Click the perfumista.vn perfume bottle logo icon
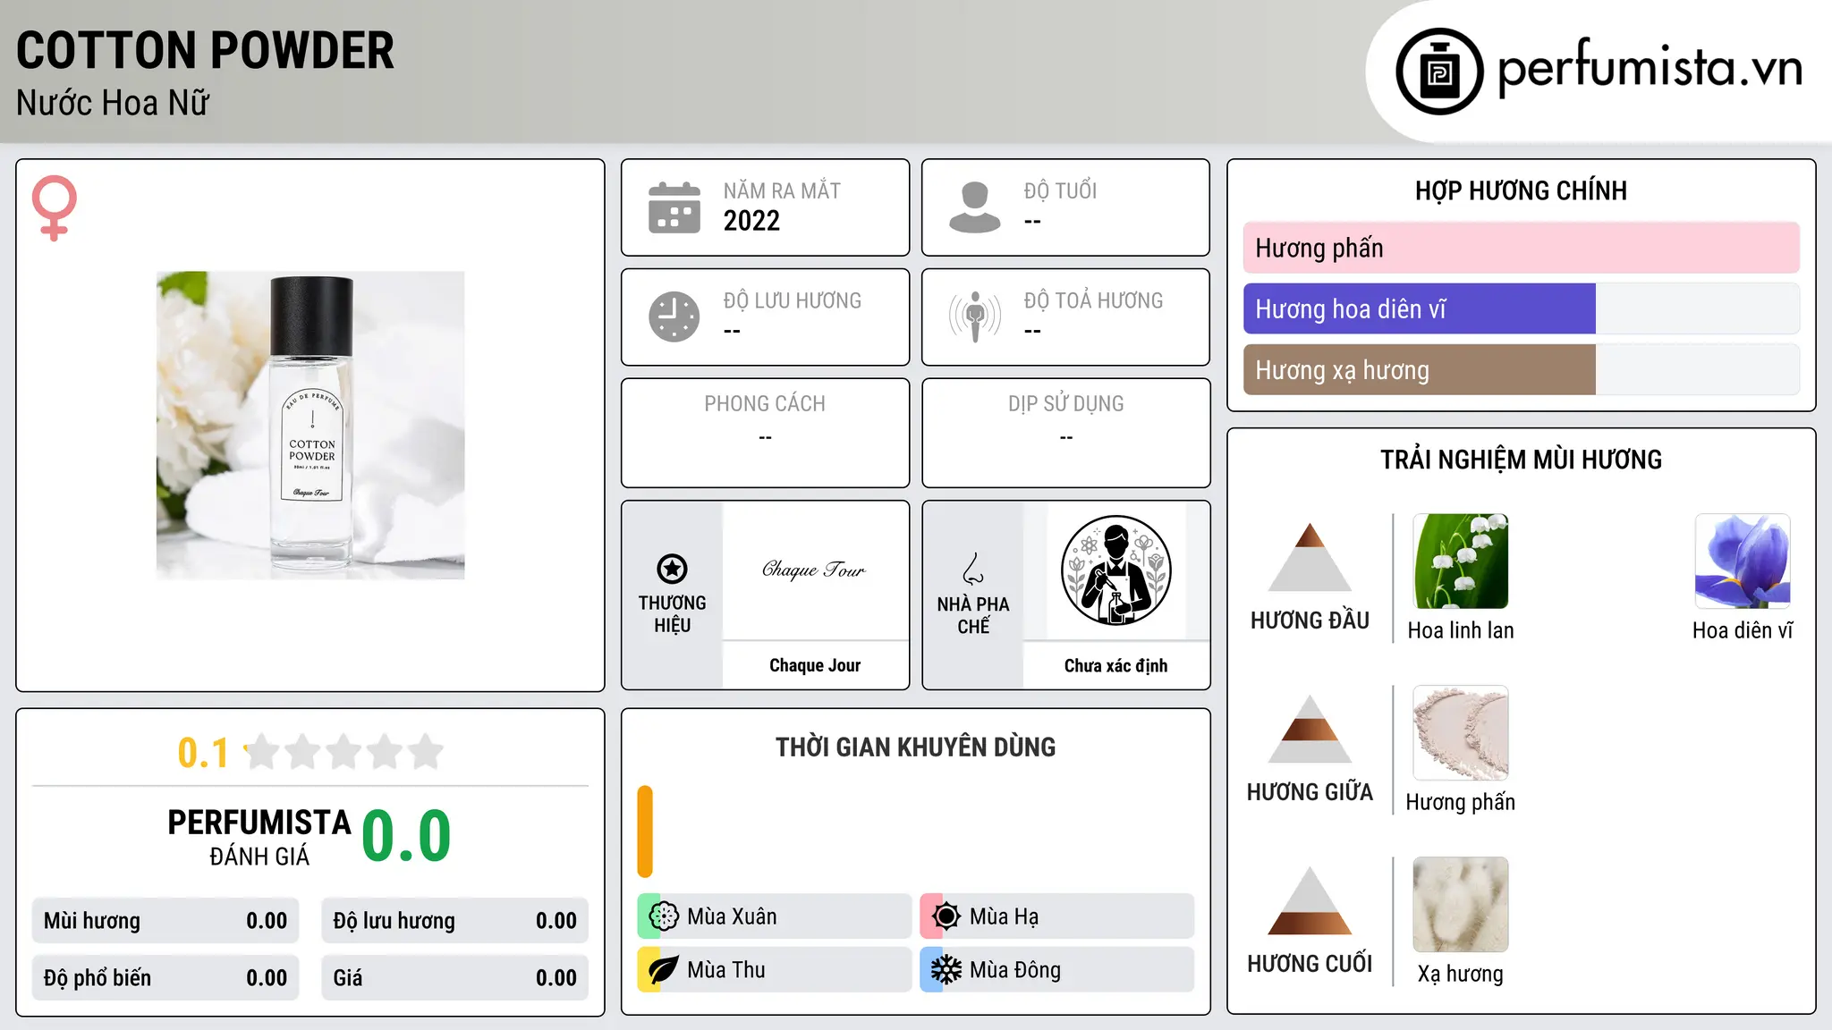This screenshot has width=1832, height=1030. click(x=1439, y=72)
